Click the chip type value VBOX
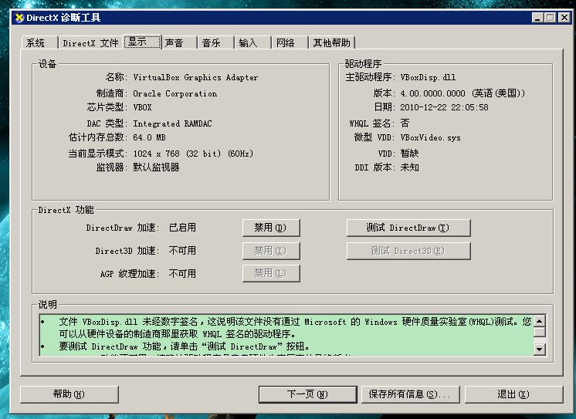 [x=142, y=107]
